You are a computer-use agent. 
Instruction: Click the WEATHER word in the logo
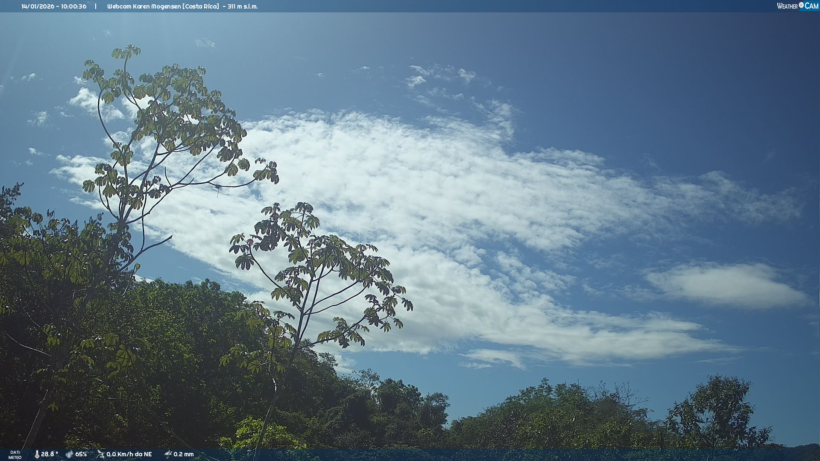click(787, 6)
